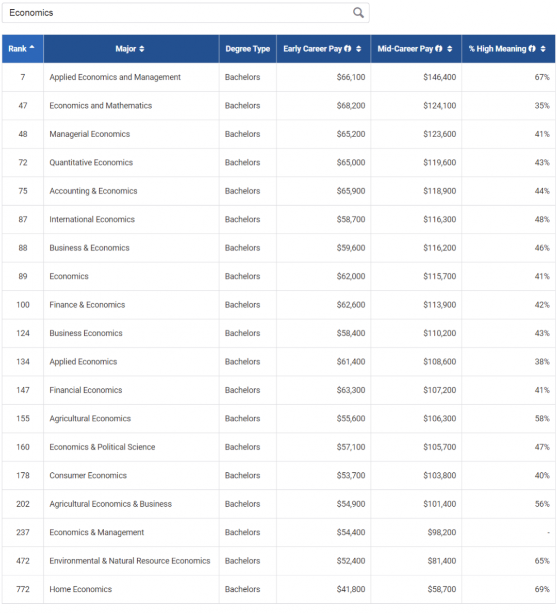
Task: Sort table by Rank column
Action: pos(22,48)
